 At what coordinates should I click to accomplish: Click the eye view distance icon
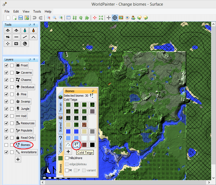(127, 18)
